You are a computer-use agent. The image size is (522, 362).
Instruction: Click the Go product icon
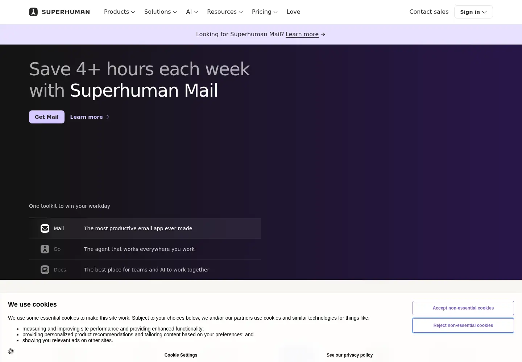[45, 249]
